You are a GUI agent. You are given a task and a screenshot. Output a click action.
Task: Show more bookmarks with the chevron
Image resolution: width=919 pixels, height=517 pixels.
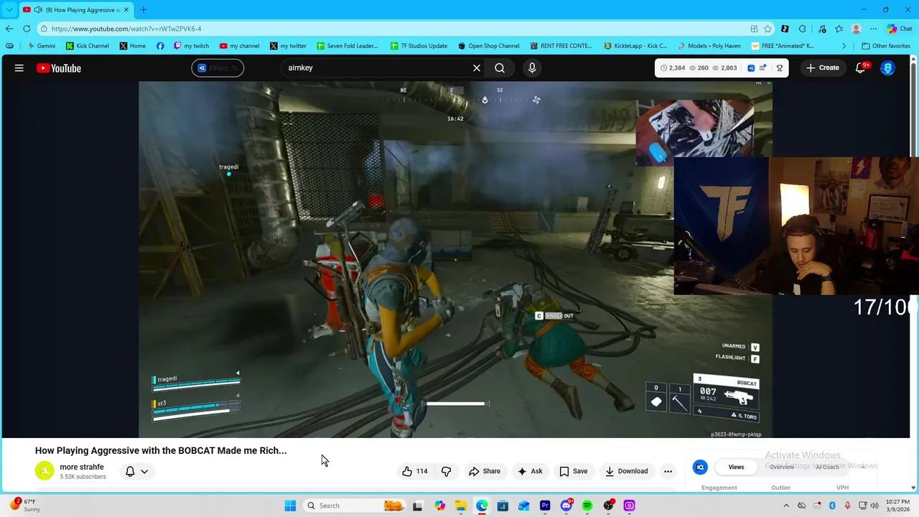tap(844, 46)
